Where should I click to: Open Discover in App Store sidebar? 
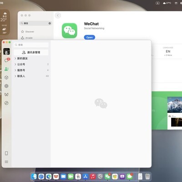coord(28,31)
